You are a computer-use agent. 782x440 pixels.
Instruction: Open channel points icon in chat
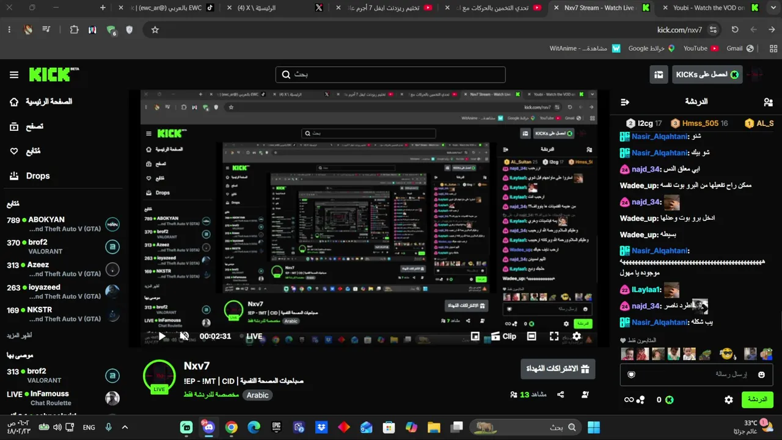pos(640,400)
